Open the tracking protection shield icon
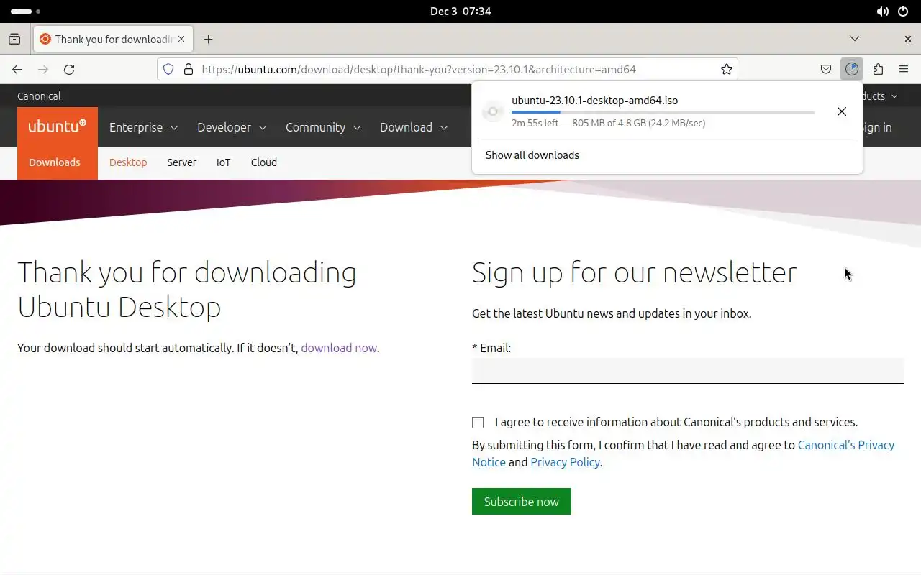Viewport: 921px width, 575px height. [168, 70]
